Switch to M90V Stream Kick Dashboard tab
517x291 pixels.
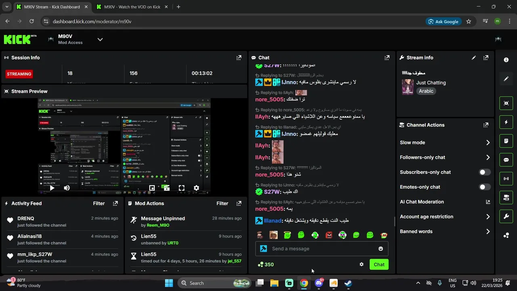point(52,7)
